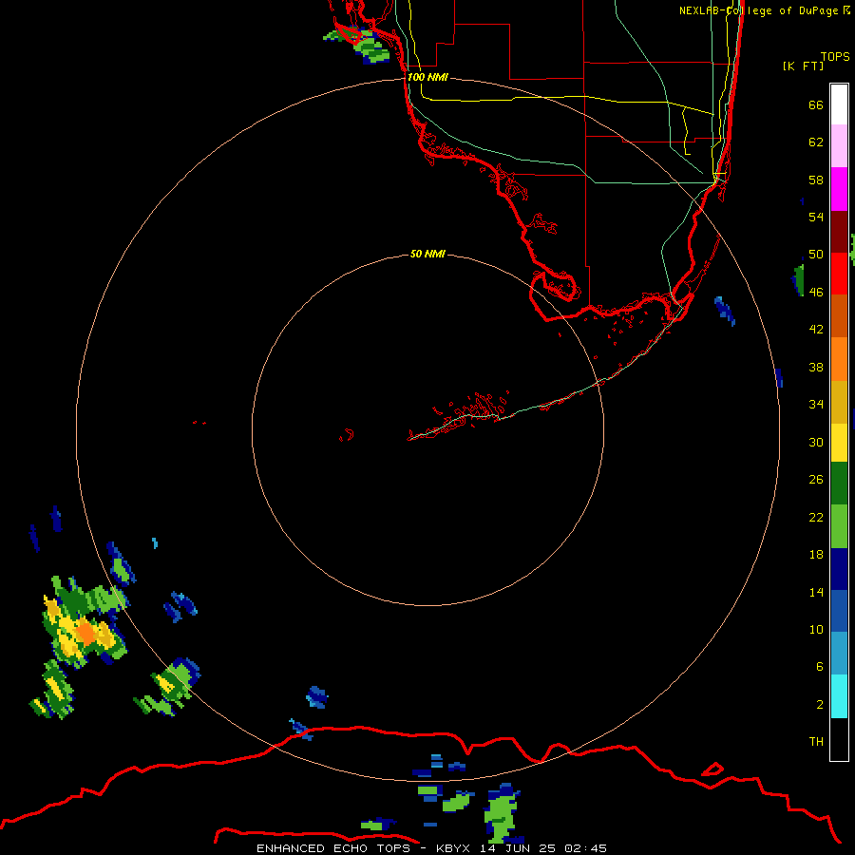Click the '14' legend value

[816, 592]
